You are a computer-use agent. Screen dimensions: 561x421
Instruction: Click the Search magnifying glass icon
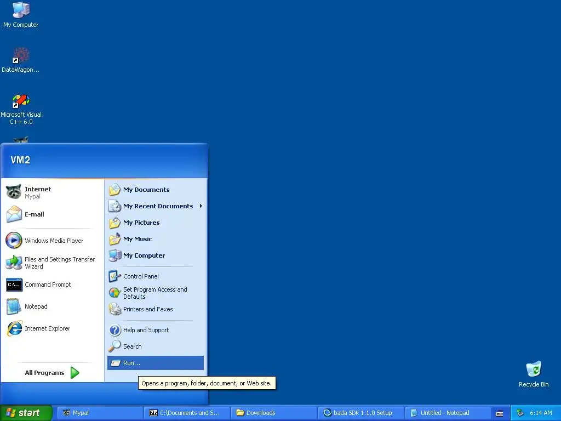pos(115,346)
